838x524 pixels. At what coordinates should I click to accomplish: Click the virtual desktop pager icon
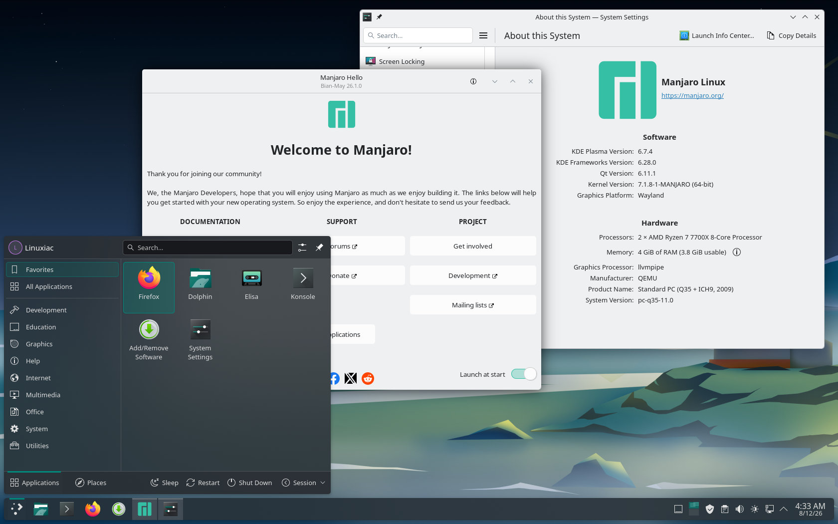[694, 509]
